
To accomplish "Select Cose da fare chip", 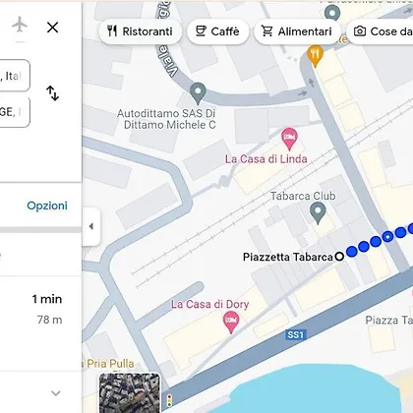I will [381, 31].
